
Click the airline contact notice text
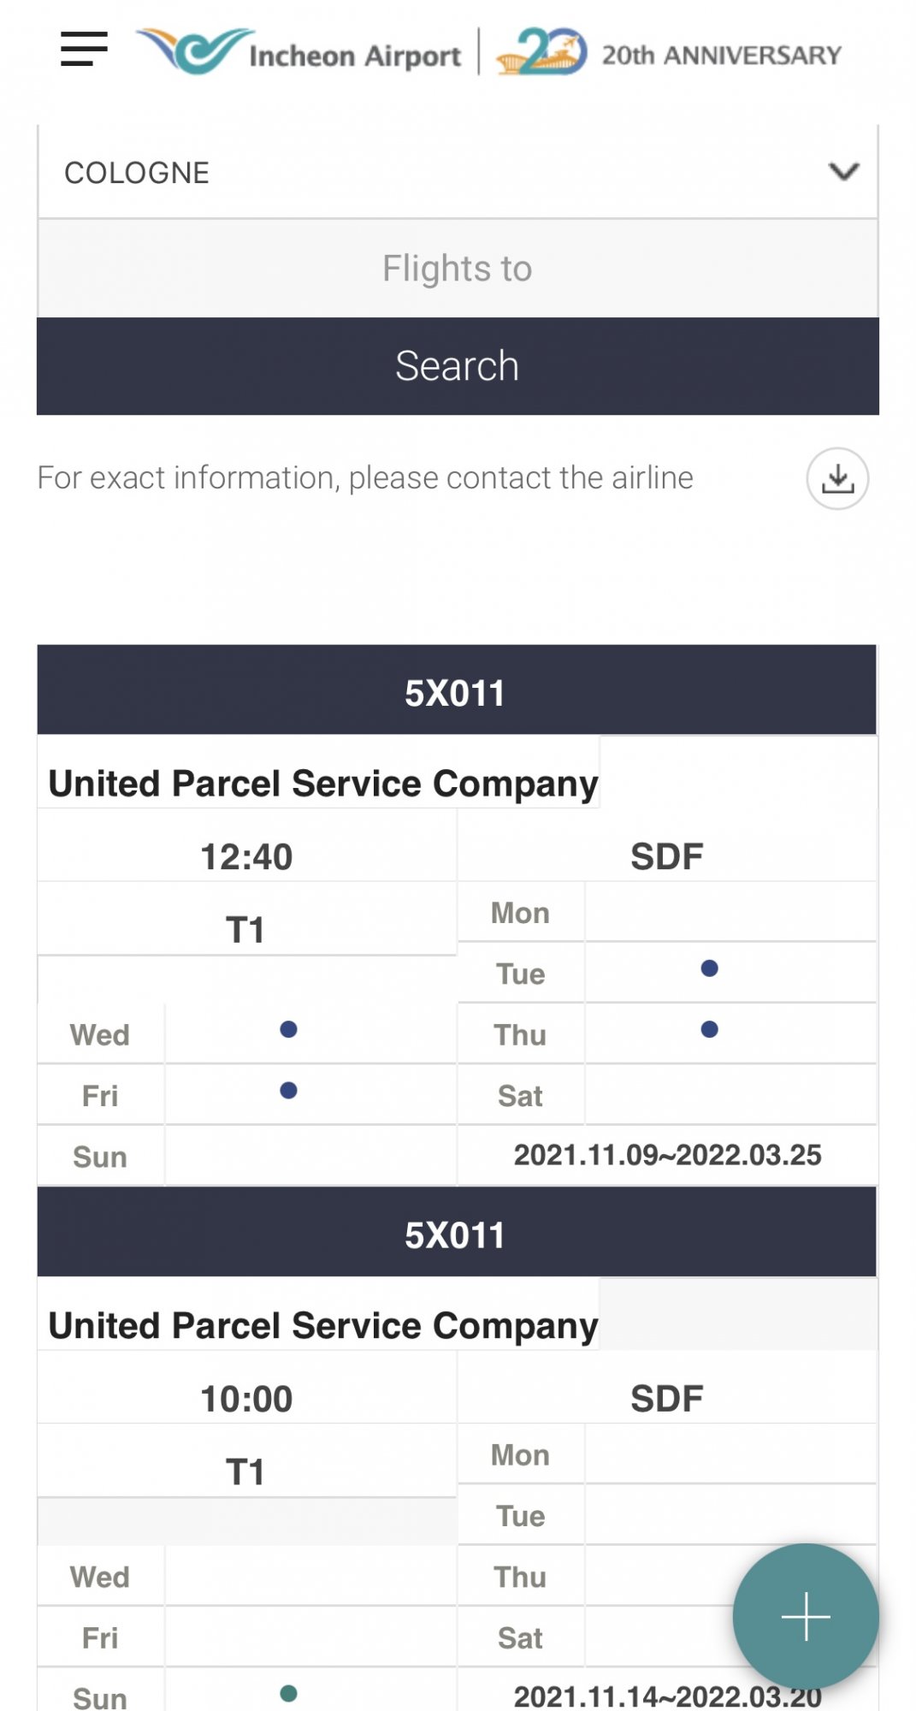pyautogui.click(x=365, y=478)
